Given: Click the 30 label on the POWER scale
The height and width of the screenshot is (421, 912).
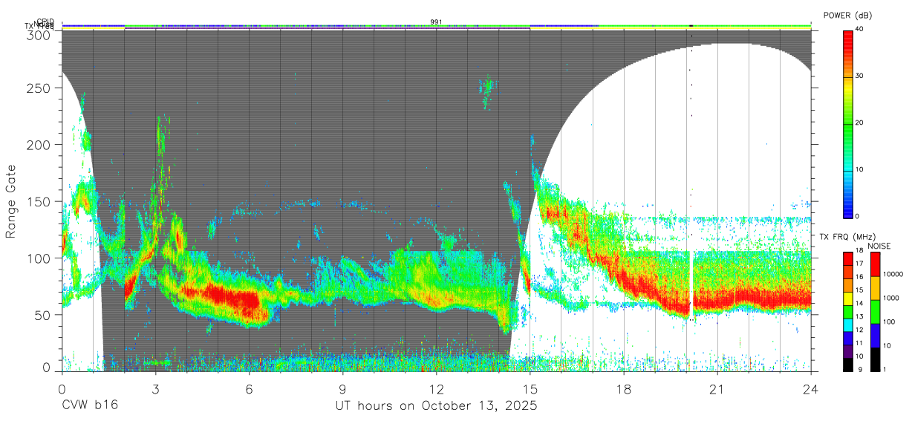Looking at the screenshot, I should (x=859, y=76).
